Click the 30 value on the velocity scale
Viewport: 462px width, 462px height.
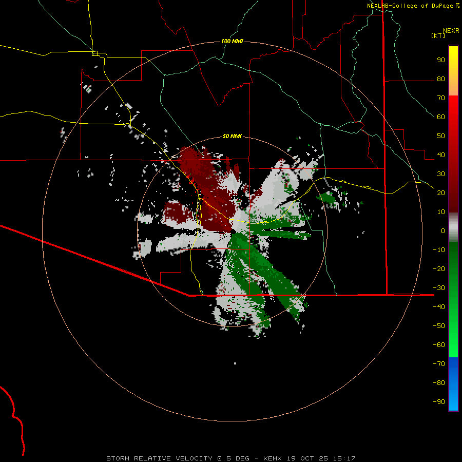point(441,174)
